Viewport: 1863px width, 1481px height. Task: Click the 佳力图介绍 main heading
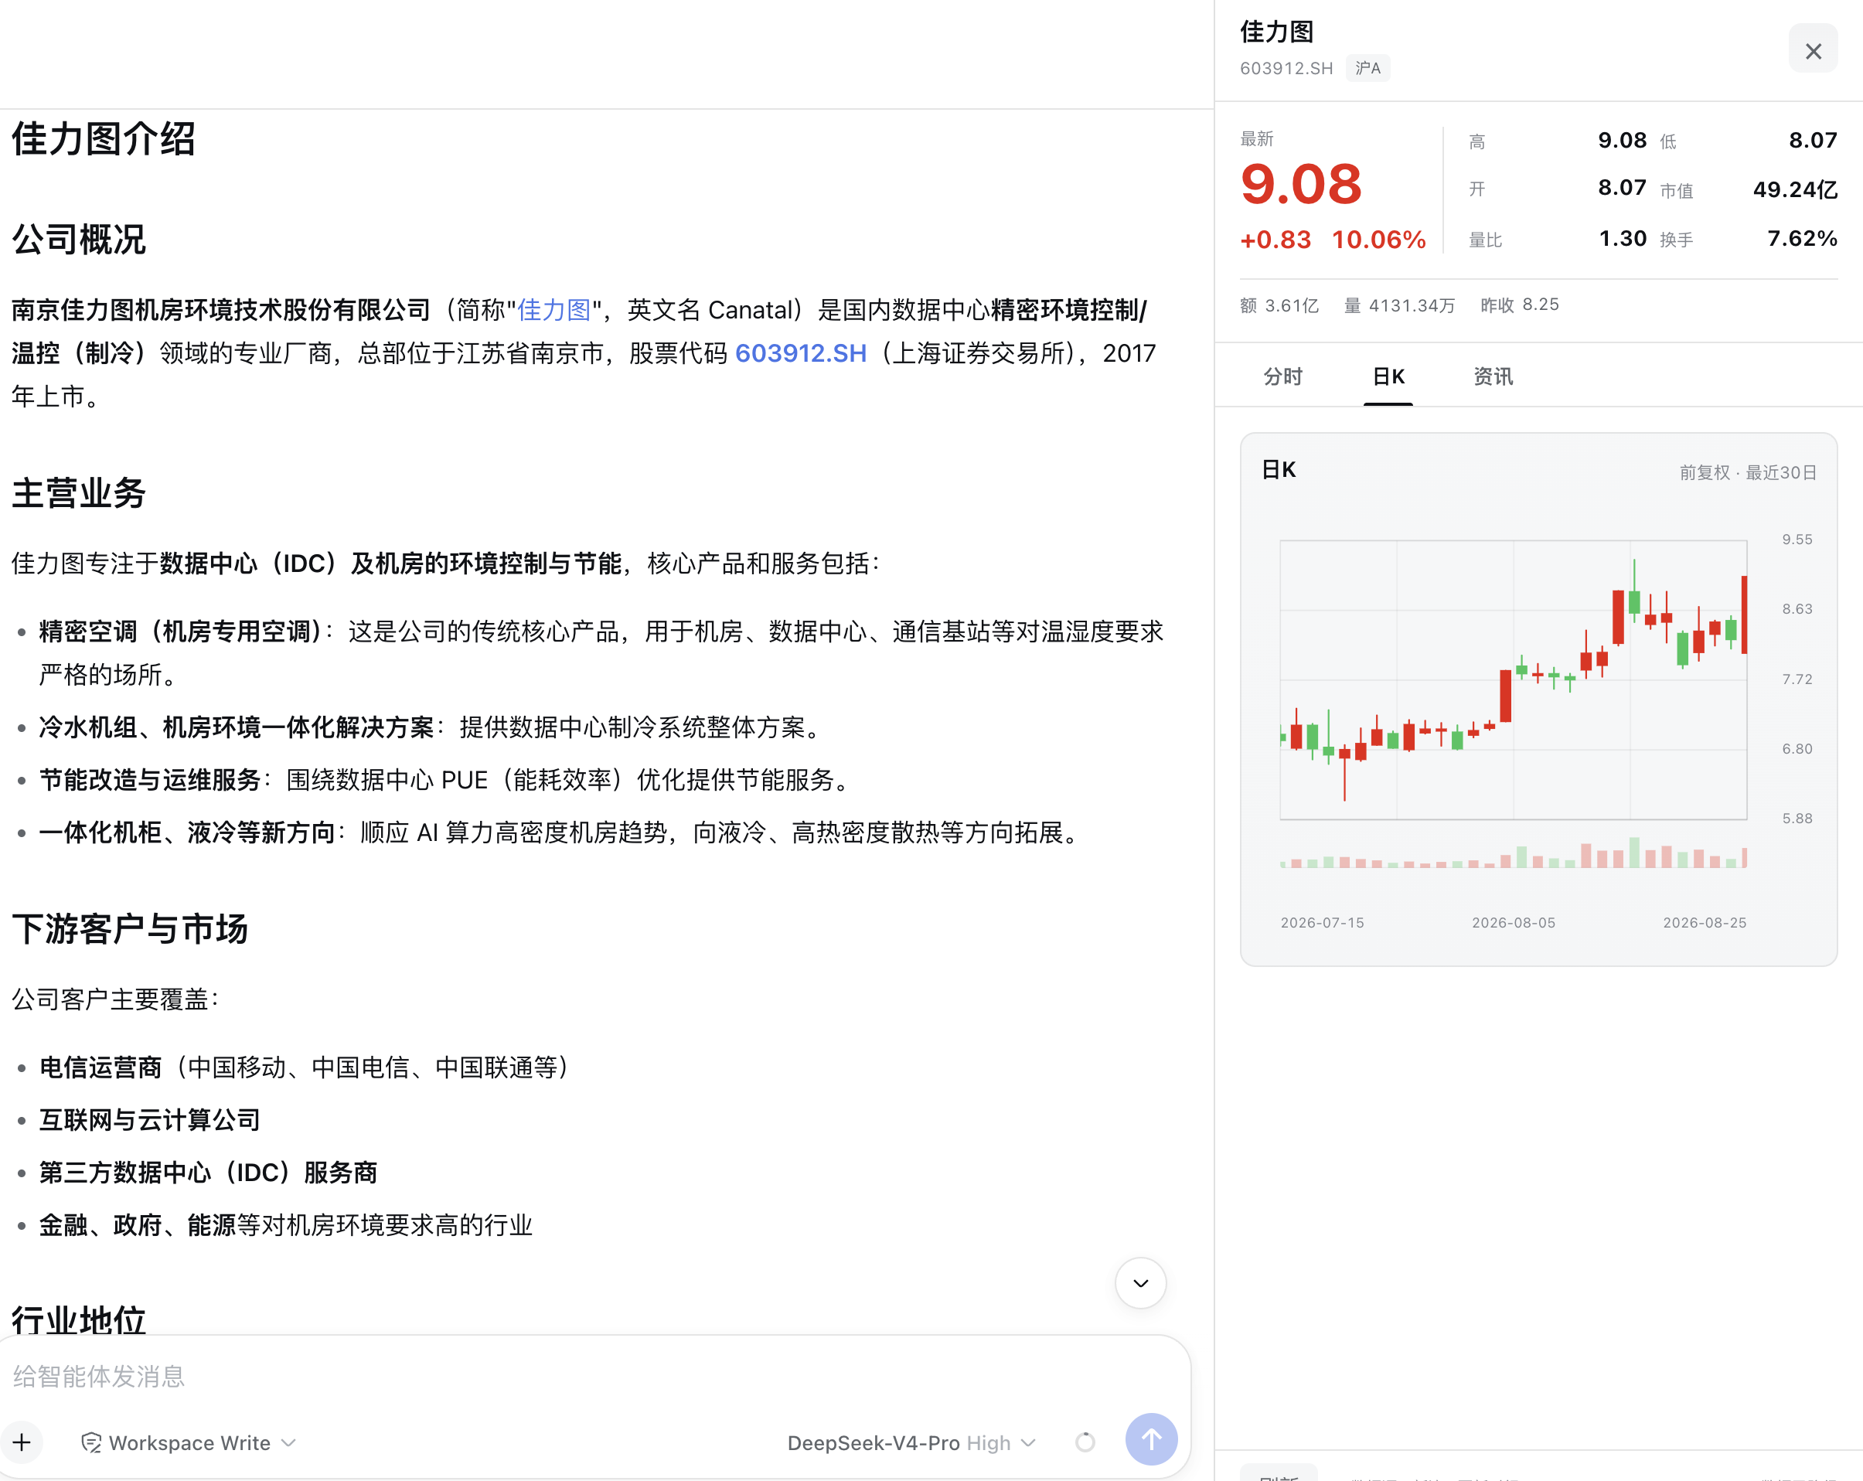tap(104, 138)
